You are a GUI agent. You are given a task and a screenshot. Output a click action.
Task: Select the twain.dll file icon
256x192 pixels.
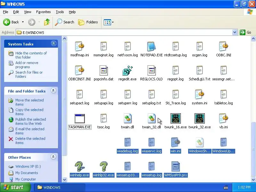(127, 118)
